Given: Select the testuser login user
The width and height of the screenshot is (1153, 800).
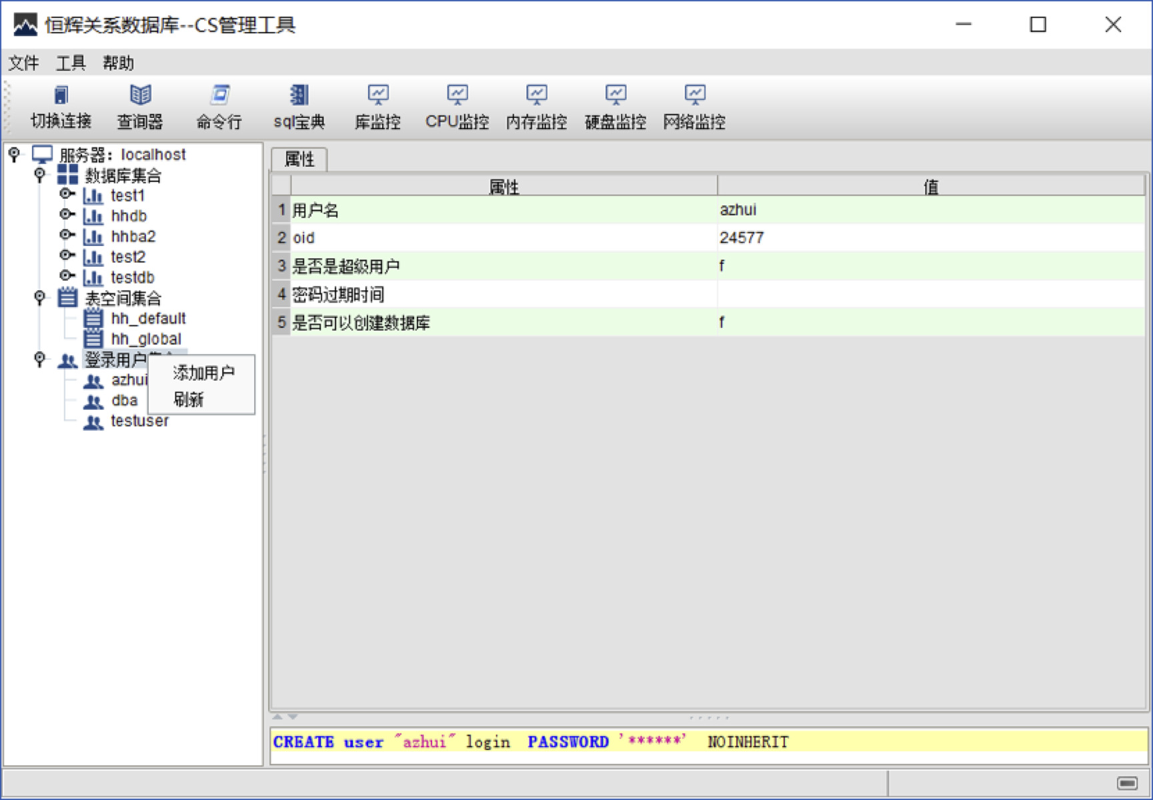Looking at the screenshot, I should pyautogui.click(x=139, y=421).
